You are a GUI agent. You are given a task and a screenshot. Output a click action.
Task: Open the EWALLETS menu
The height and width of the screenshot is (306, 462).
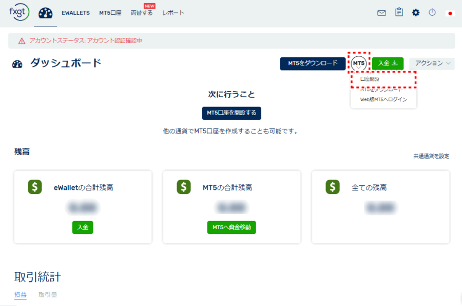click(76, 13)
